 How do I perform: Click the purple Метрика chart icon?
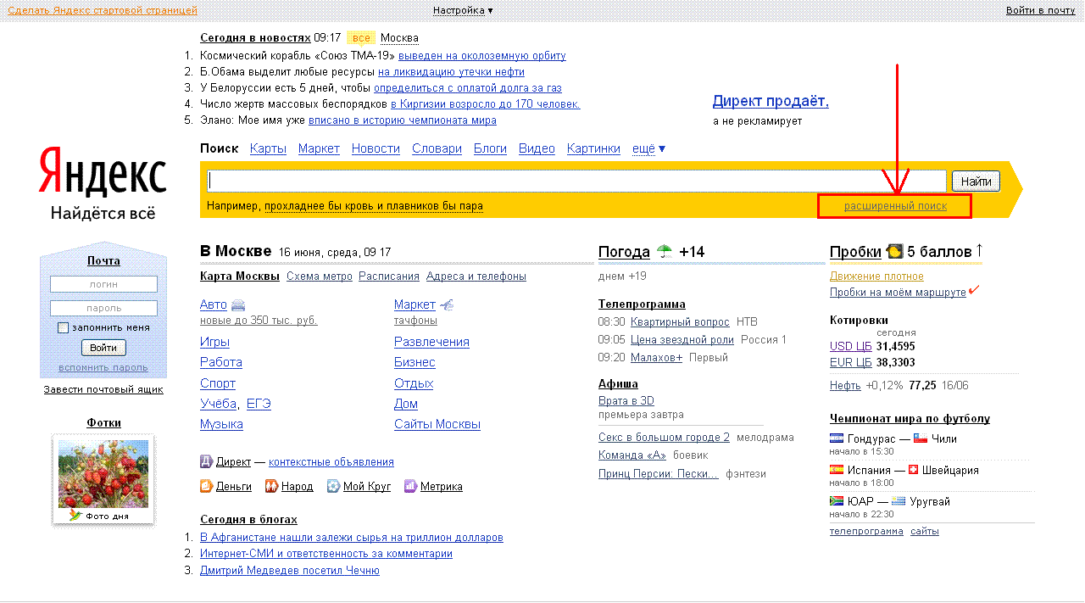pos(410,487)
